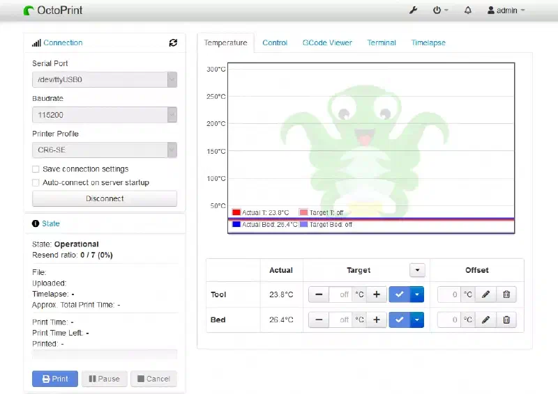Toggle Target Bed legend swatch
Screen dimensions: 558x394
click(x=303, y=225)
